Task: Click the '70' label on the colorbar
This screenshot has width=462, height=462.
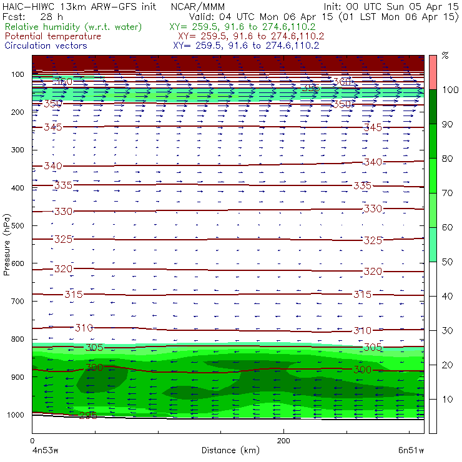Action: click(x=447, y=193)
